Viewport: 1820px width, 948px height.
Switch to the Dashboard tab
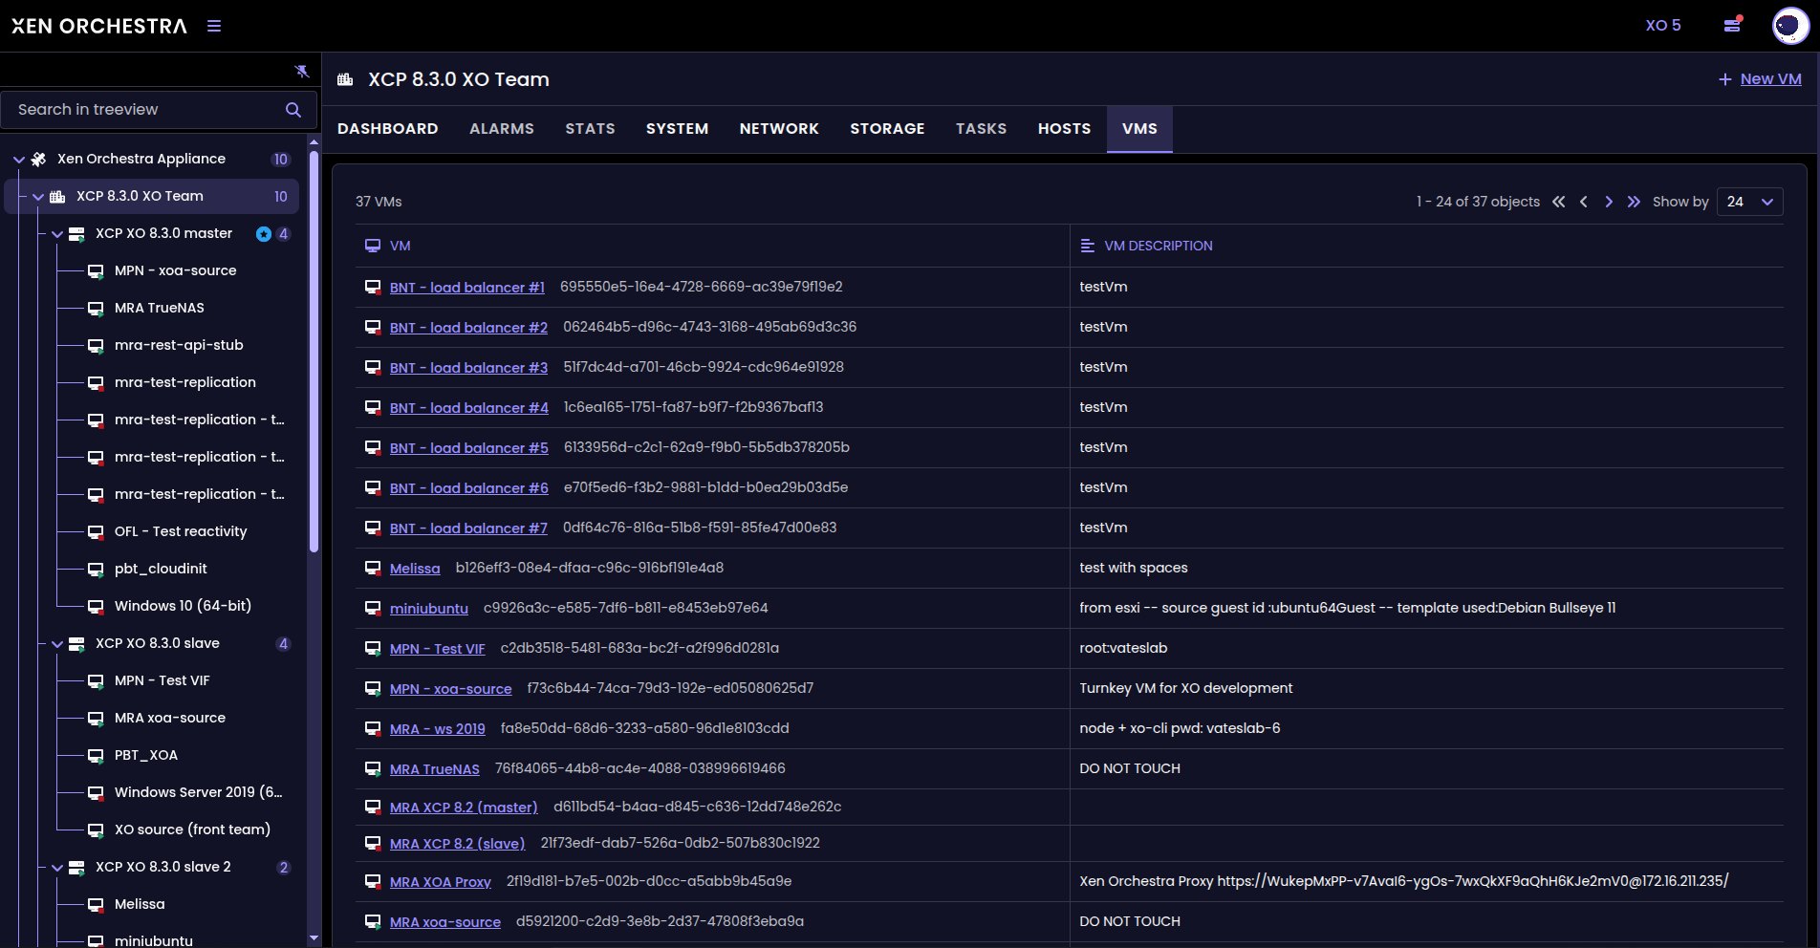(387, 129)
